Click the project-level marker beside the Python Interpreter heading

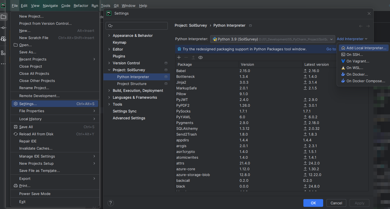(x=250, y=25)
